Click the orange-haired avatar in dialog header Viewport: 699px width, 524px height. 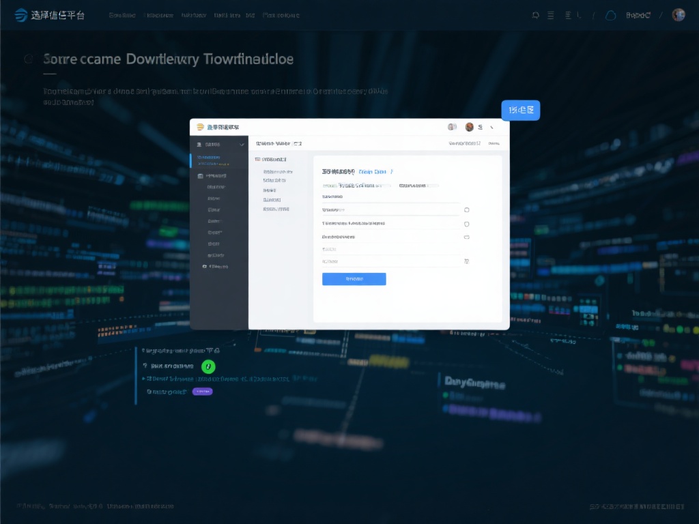coord(470,127)
